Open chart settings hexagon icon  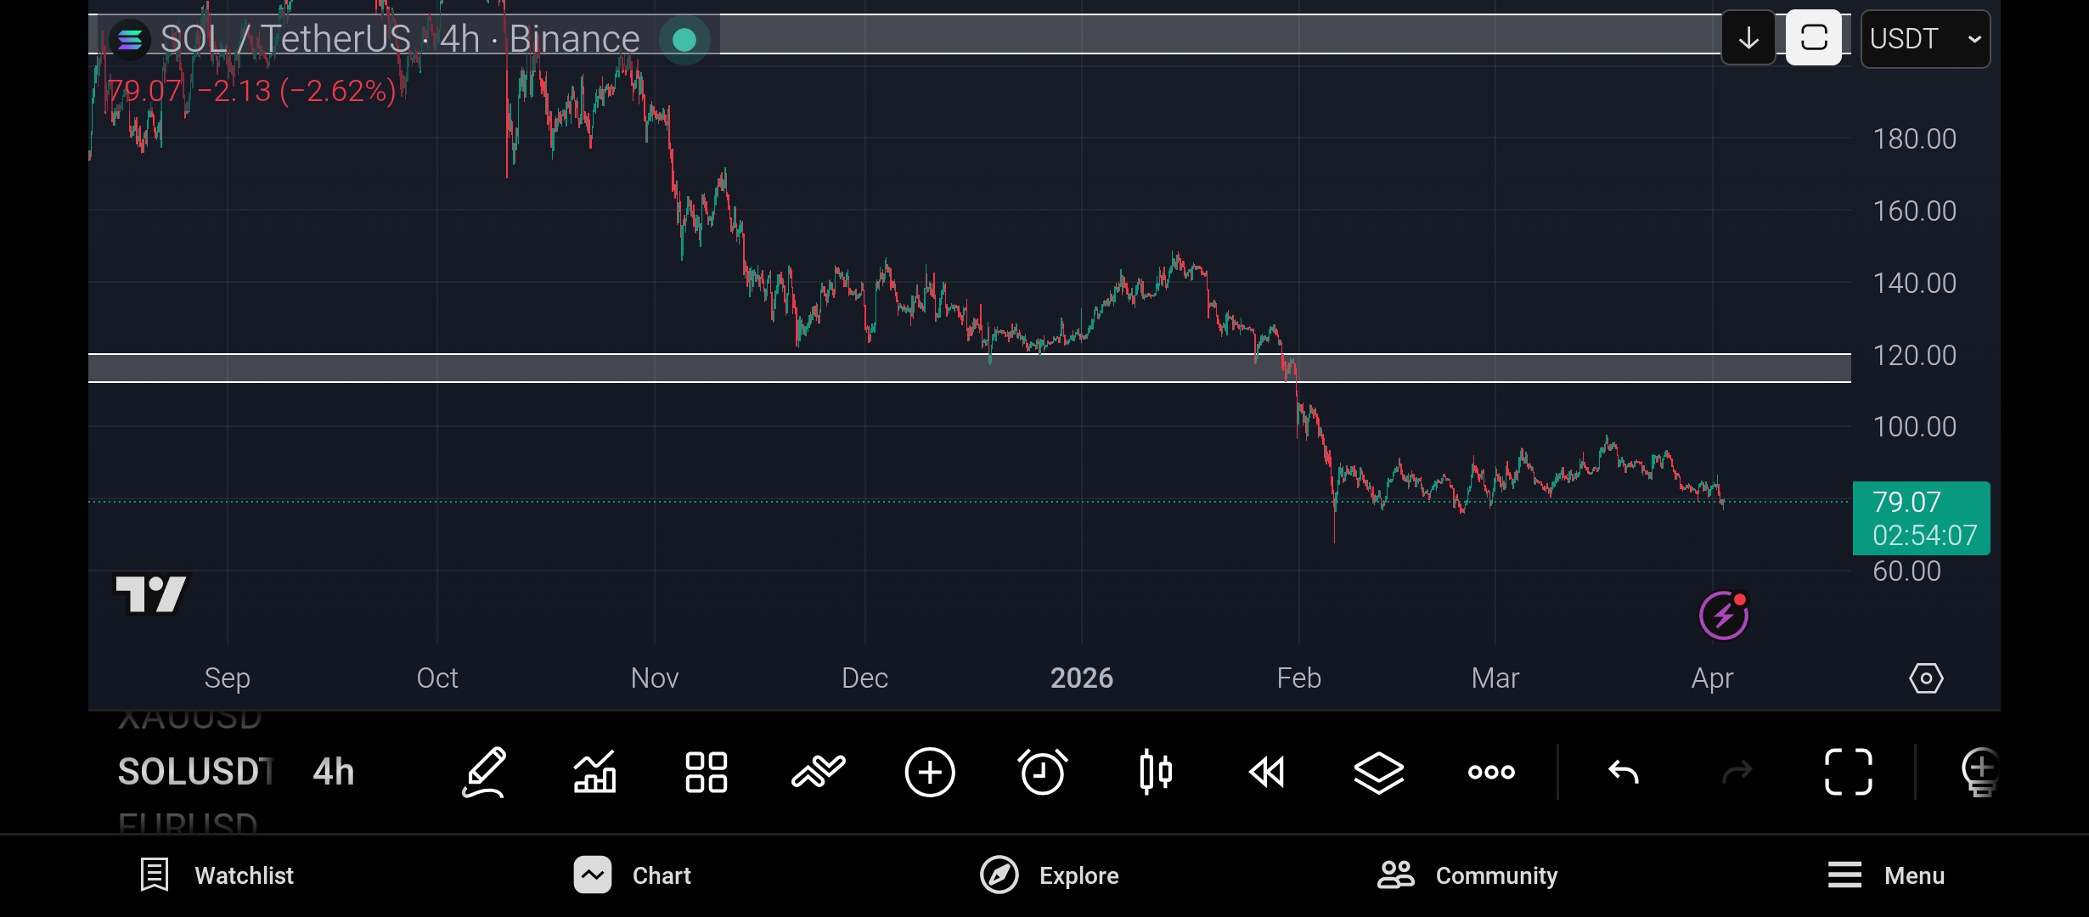[1926, 678]
